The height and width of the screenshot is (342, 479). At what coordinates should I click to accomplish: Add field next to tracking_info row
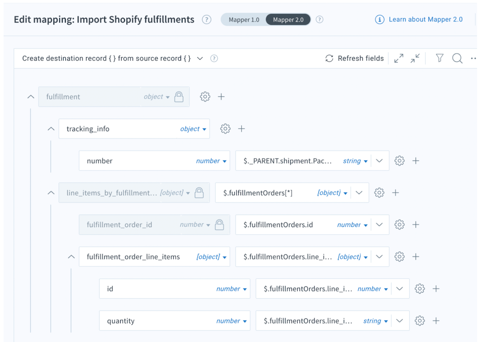241,129
